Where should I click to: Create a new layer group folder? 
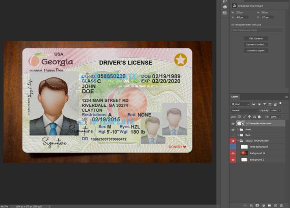click(x=269, y=205)
